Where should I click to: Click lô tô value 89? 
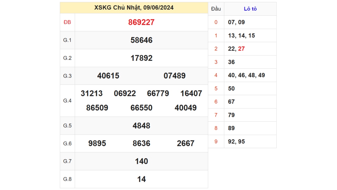click(x=231, y=128)
